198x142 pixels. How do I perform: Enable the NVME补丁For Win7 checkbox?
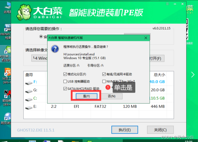click(104, 81)
